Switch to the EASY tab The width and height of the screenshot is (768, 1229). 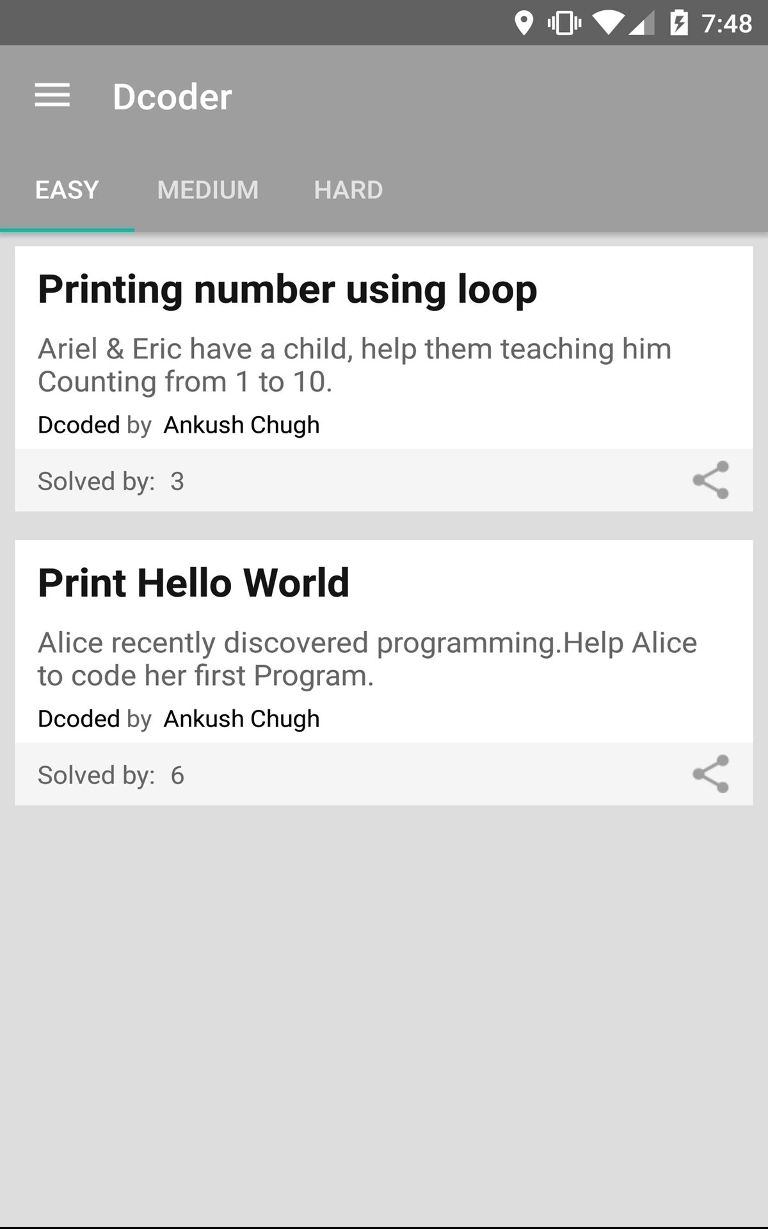tap(67, 190)
